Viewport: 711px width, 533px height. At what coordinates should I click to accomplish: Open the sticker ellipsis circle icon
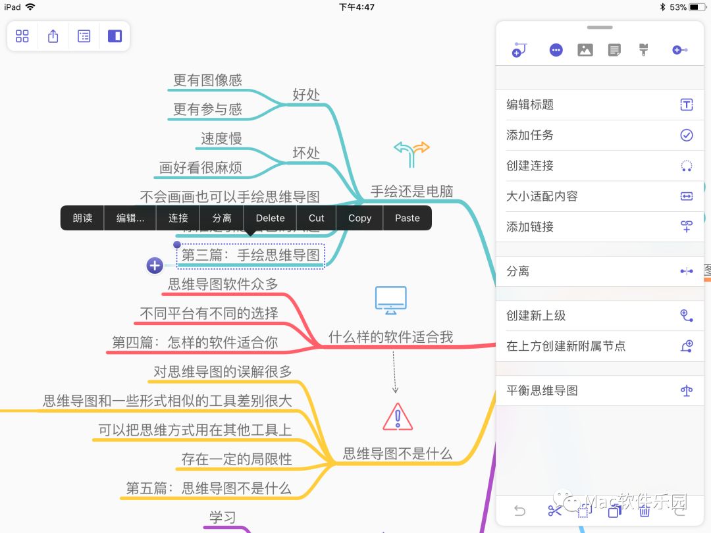pyautogui.click(x=556, y=50)
